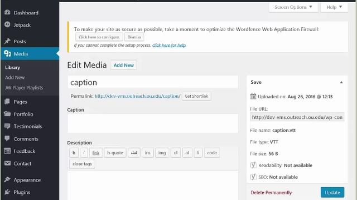Insert a link via link button

click(96, 153)
